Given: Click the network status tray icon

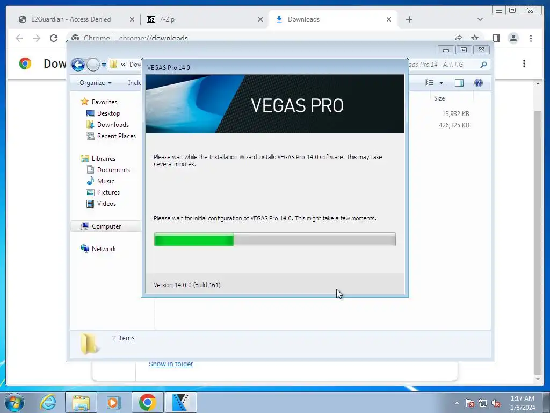Looking at the screenshot, I should [483, 403].
